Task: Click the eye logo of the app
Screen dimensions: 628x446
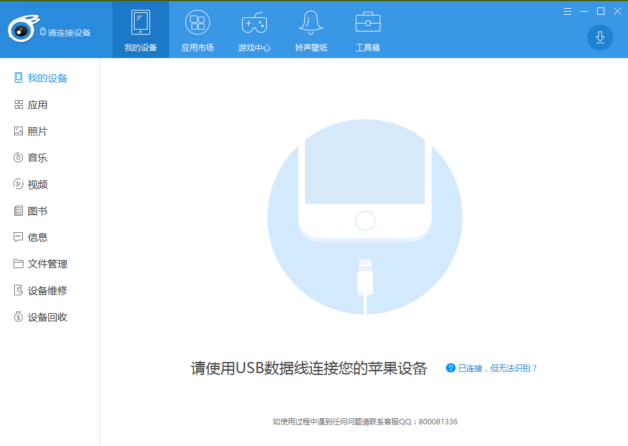Action: pyautogui.click(x=22, y=29)
